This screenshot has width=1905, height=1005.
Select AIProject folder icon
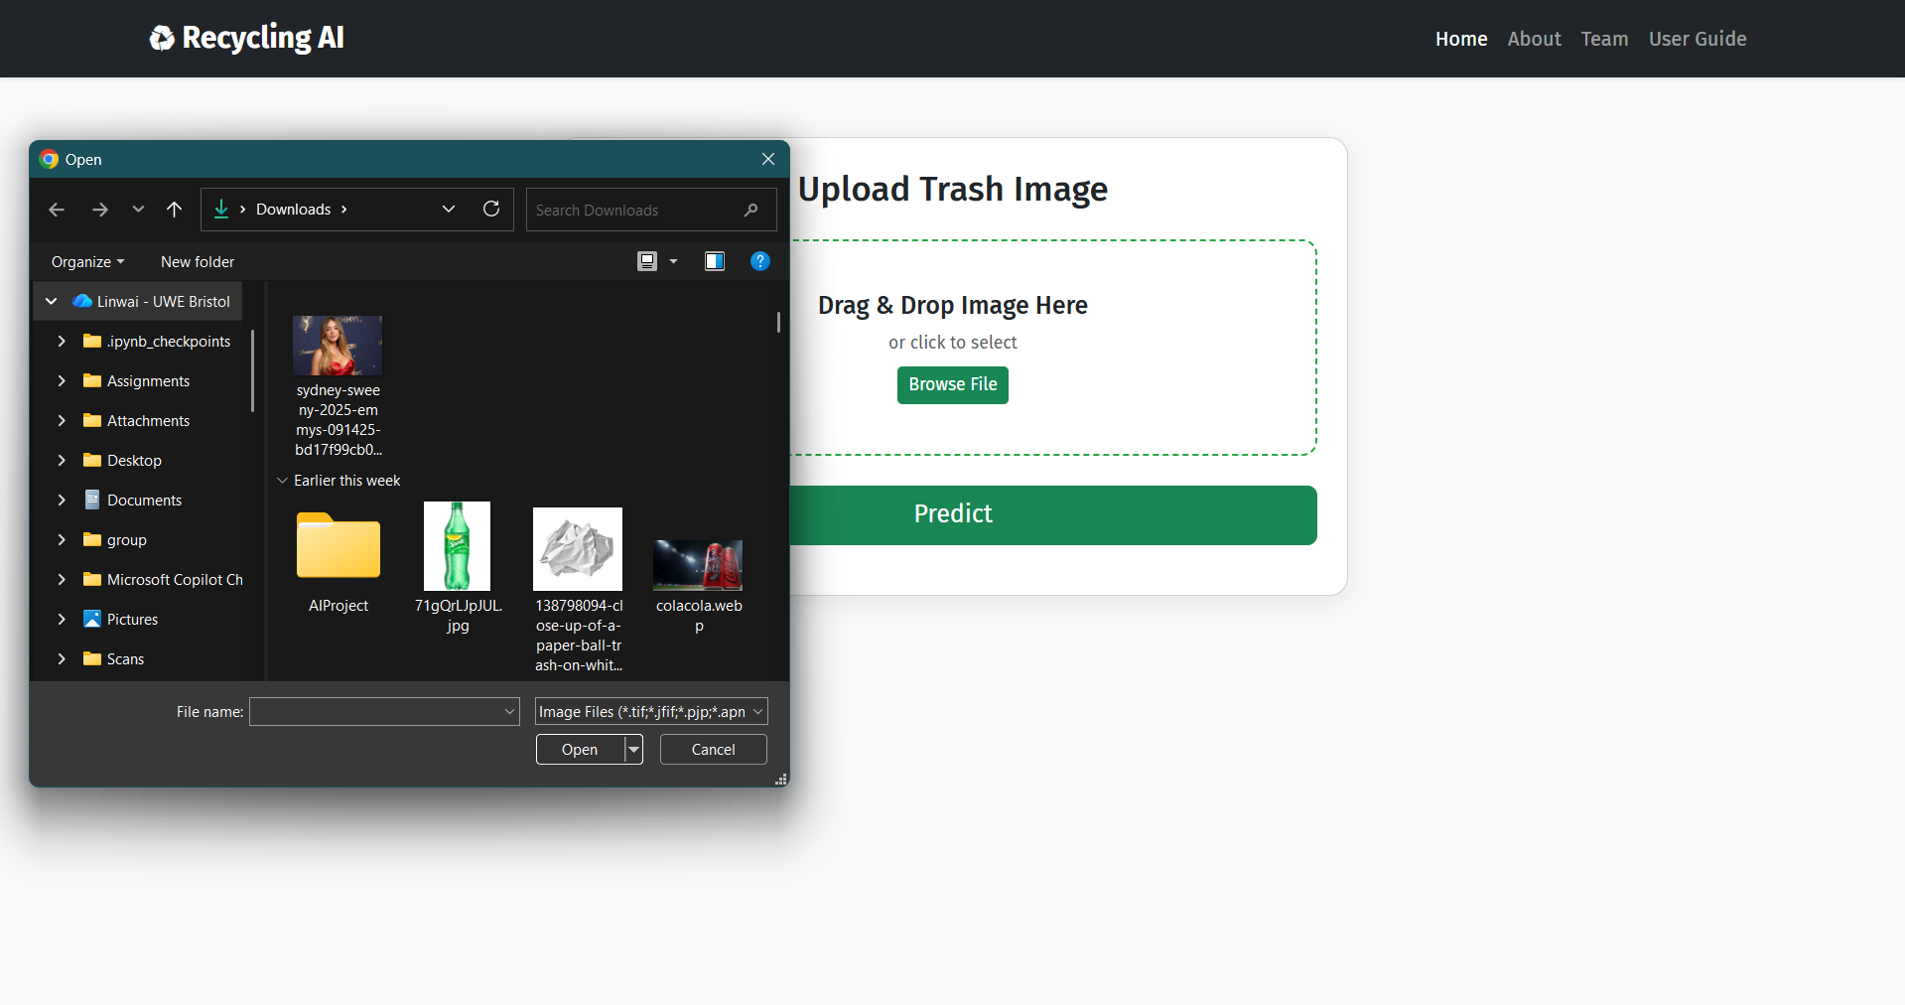point(339,545)
